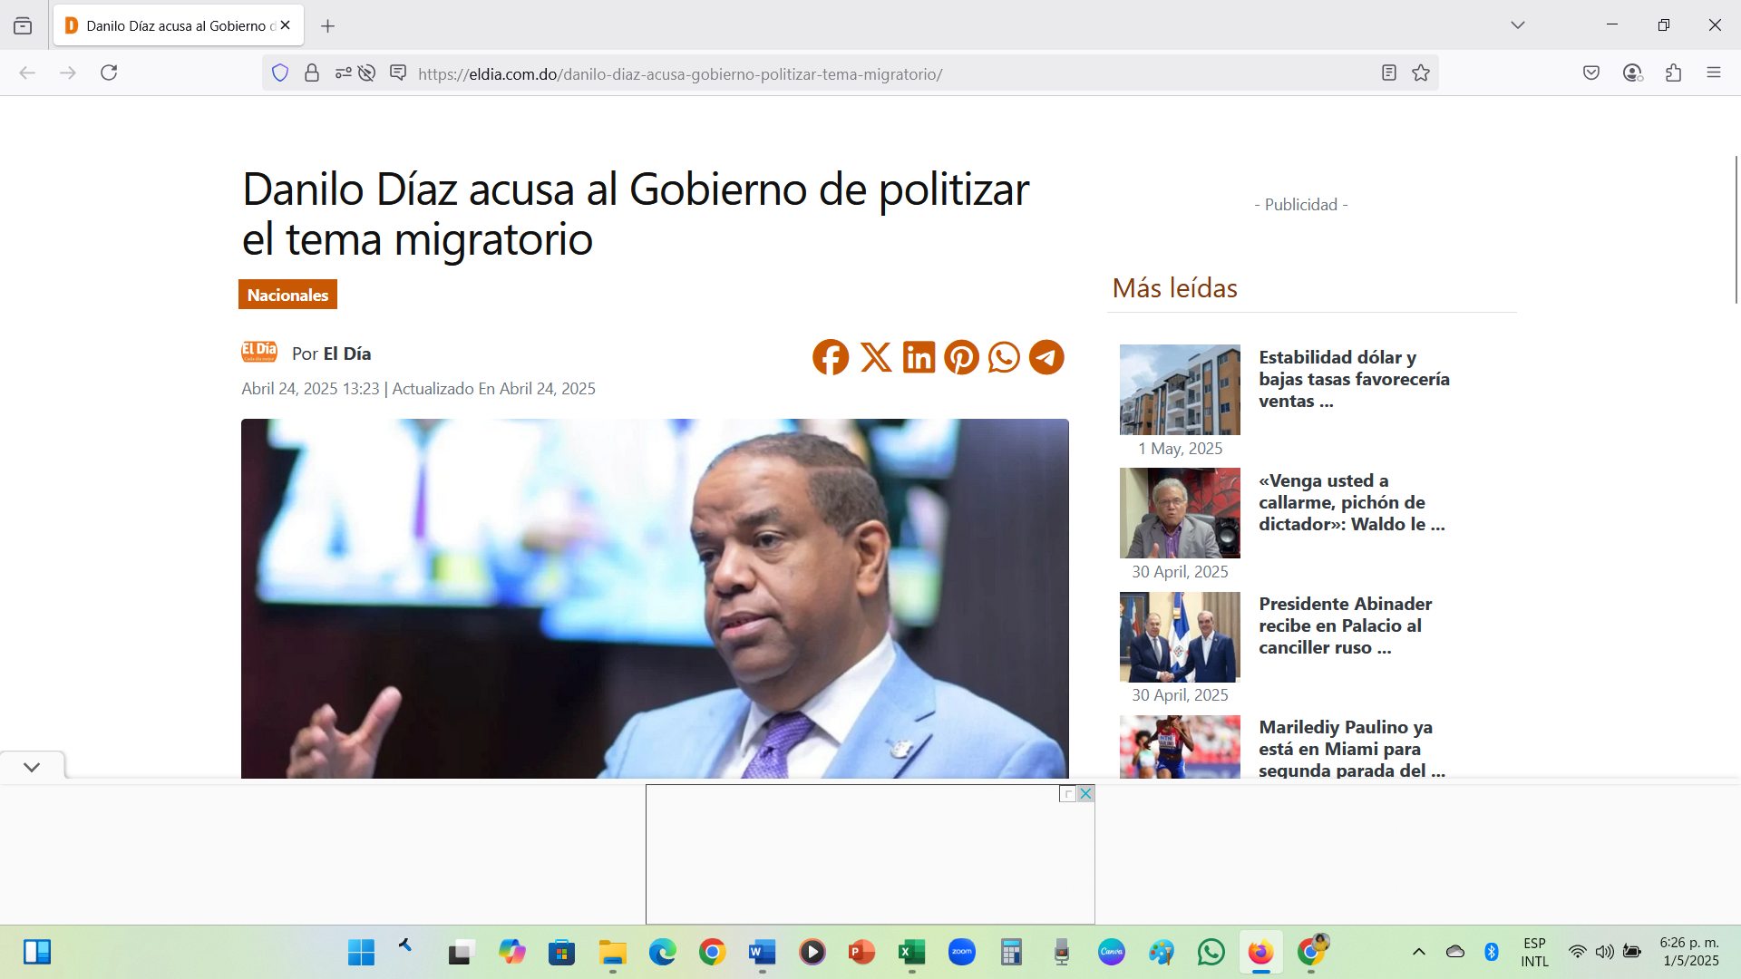Image resolution: width=1741 pixels, height=979 pixels.
Task: Open PowerPoint from taskbar
Action: [x=861, y=952]
